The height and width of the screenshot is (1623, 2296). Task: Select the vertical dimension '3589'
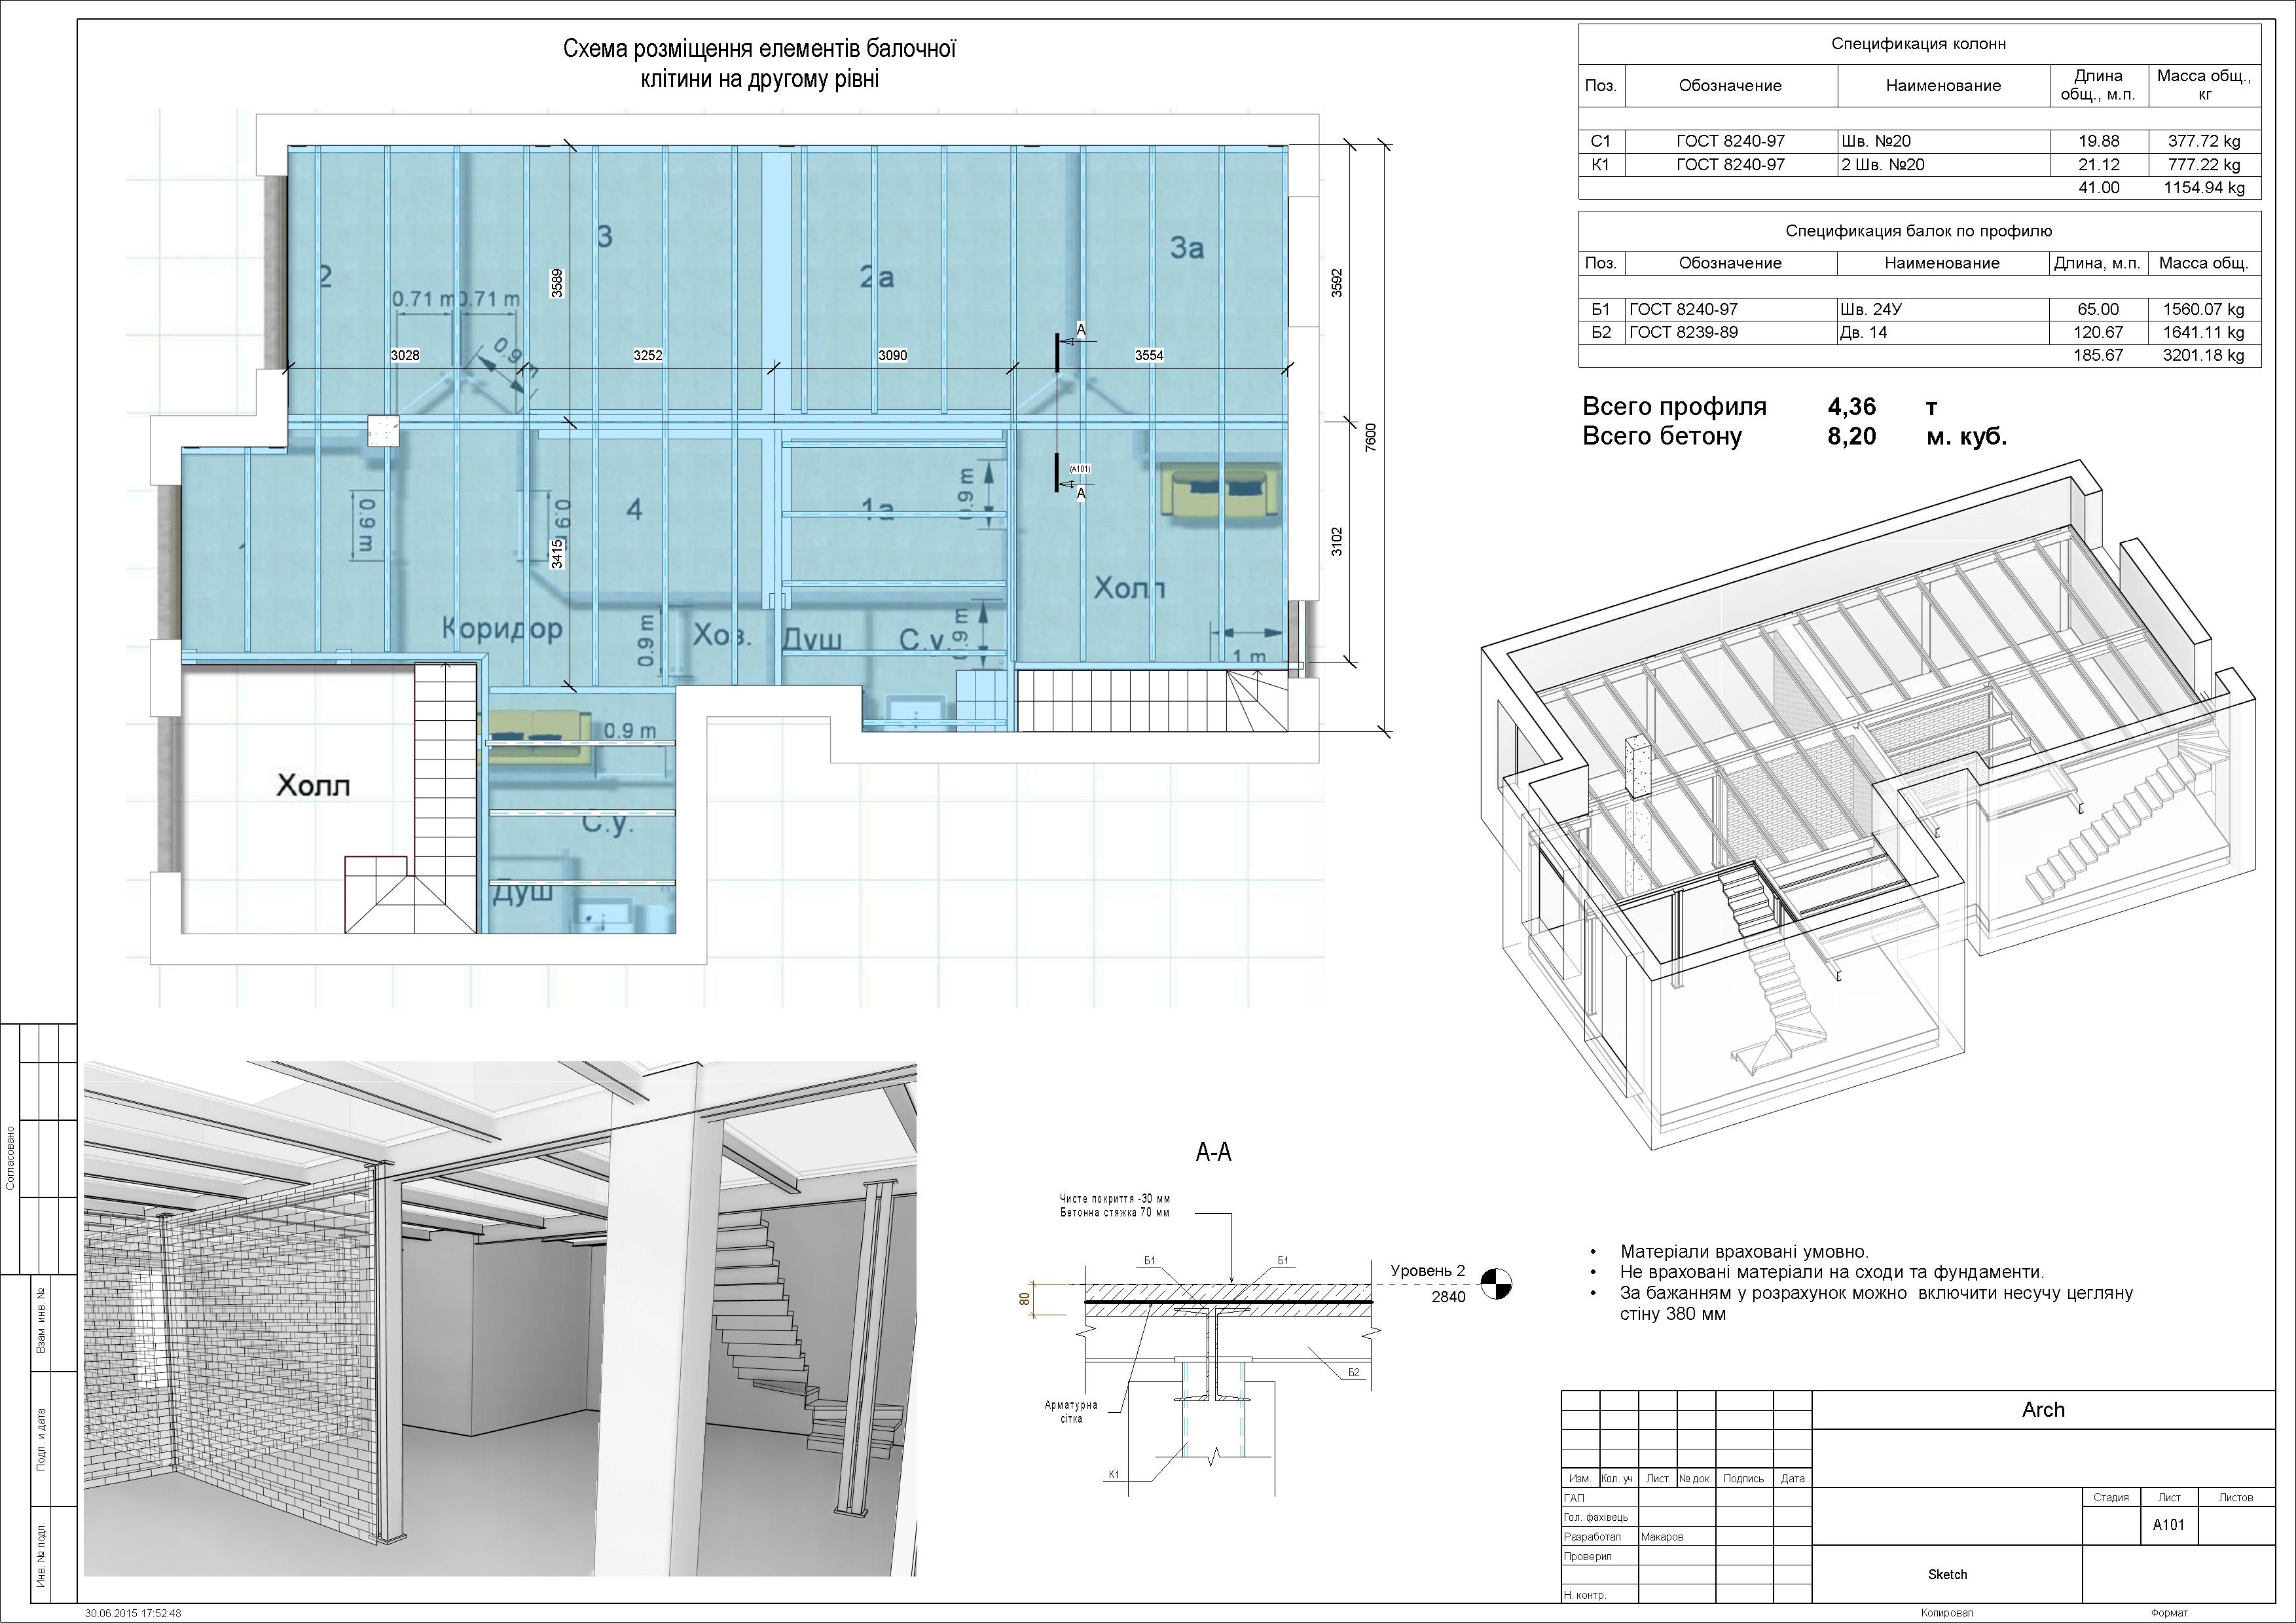[557, 283]
